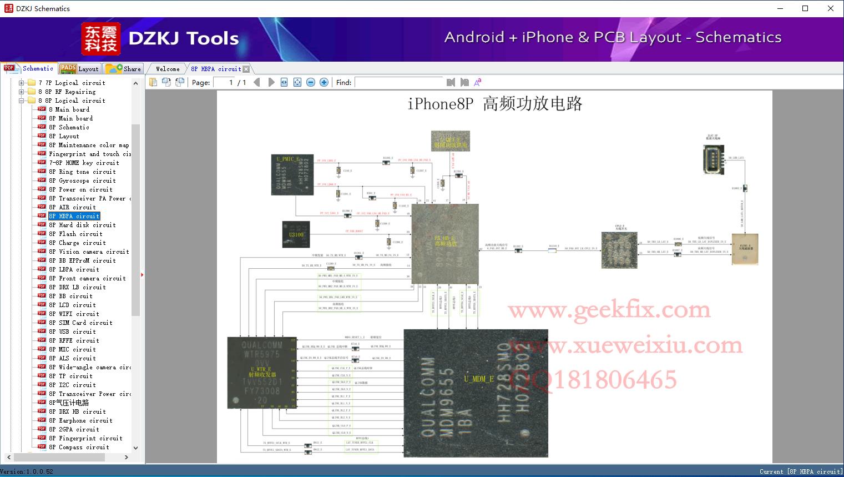Open the 8P Schematic document
The image size is (844, 477).
click(69, 127)
